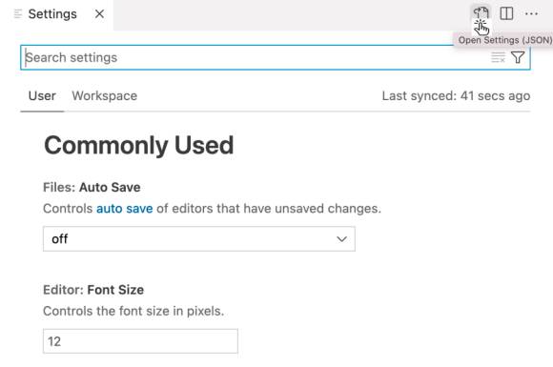The height and width of the screenshot is (367, 553).
Task: Switch to the User settings tab
Action: point(42,96)
